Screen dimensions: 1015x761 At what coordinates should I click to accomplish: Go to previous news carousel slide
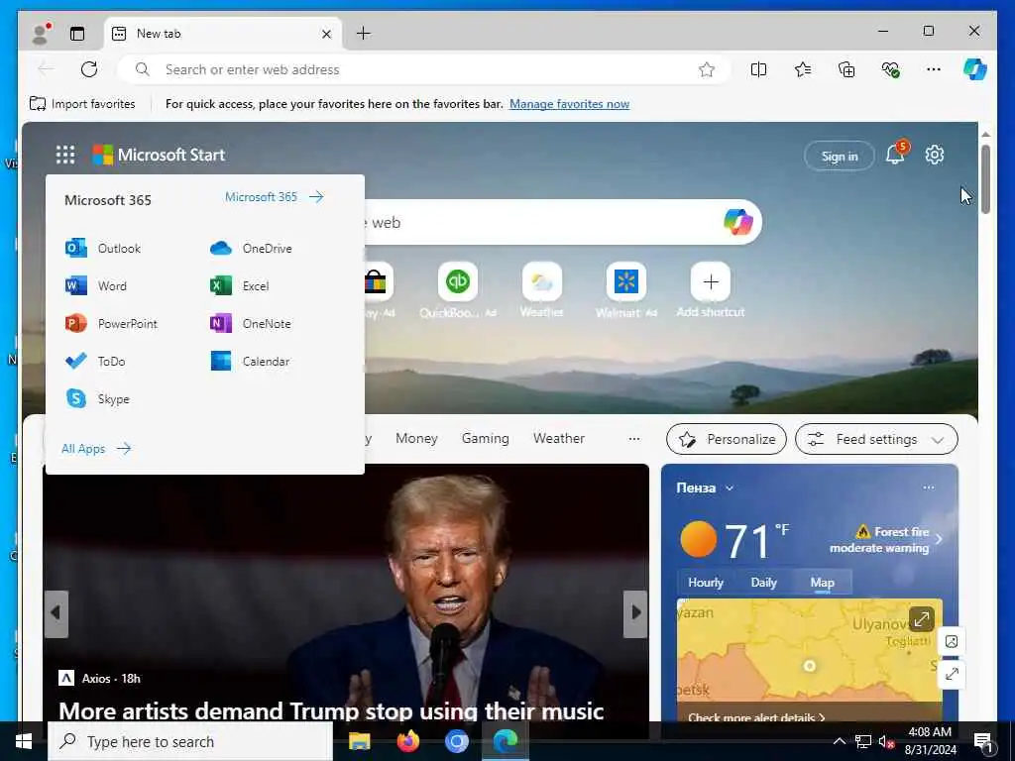click(56, 612)
